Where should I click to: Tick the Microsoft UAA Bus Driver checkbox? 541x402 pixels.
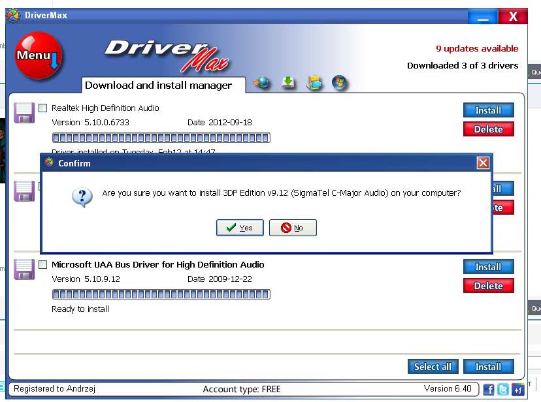click(42, 264)
